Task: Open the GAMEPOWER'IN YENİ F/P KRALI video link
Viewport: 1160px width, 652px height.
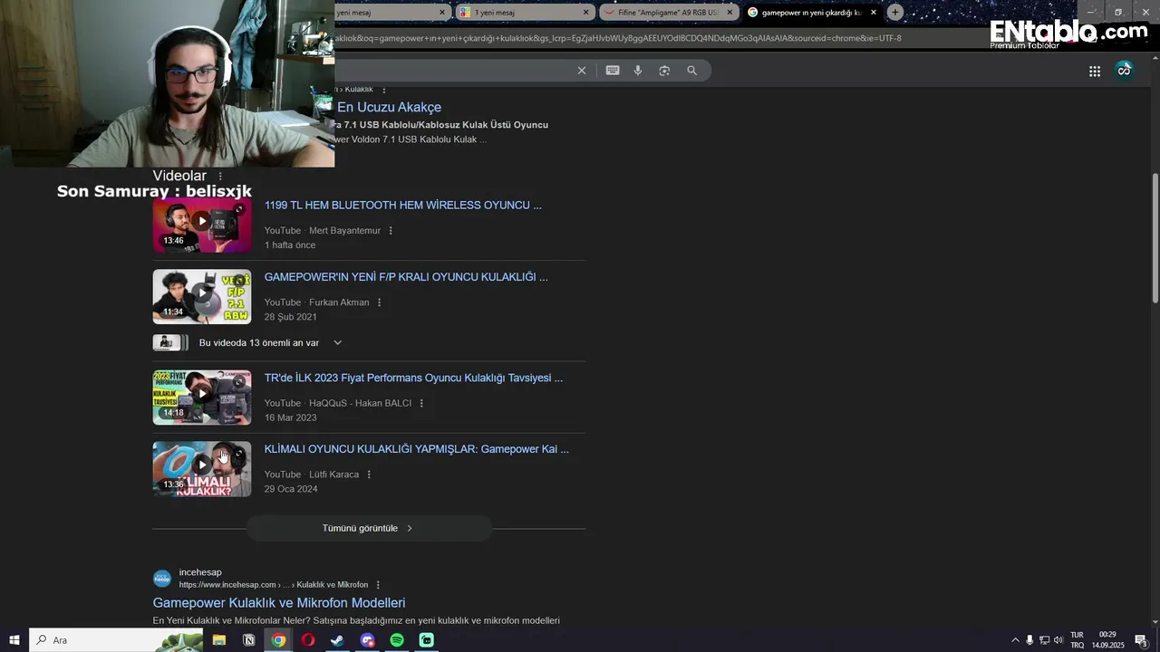Action: pyautogui.click(x=406, y=277)
